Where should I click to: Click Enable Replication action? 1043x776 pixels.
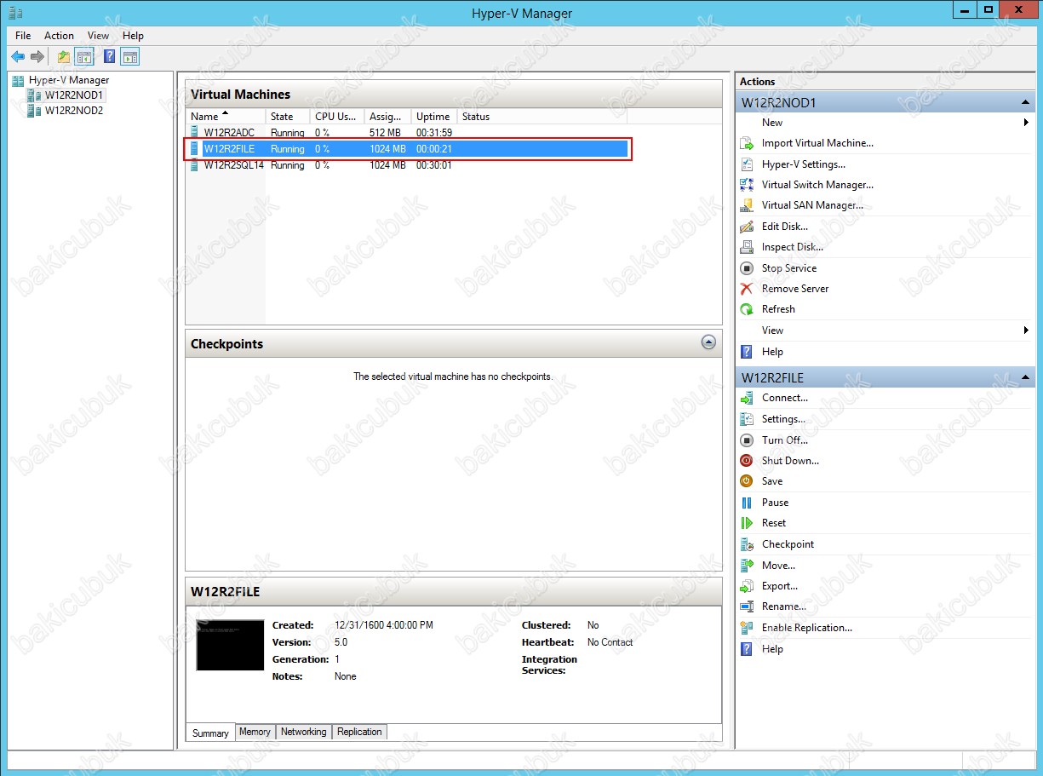pos(807,628)
